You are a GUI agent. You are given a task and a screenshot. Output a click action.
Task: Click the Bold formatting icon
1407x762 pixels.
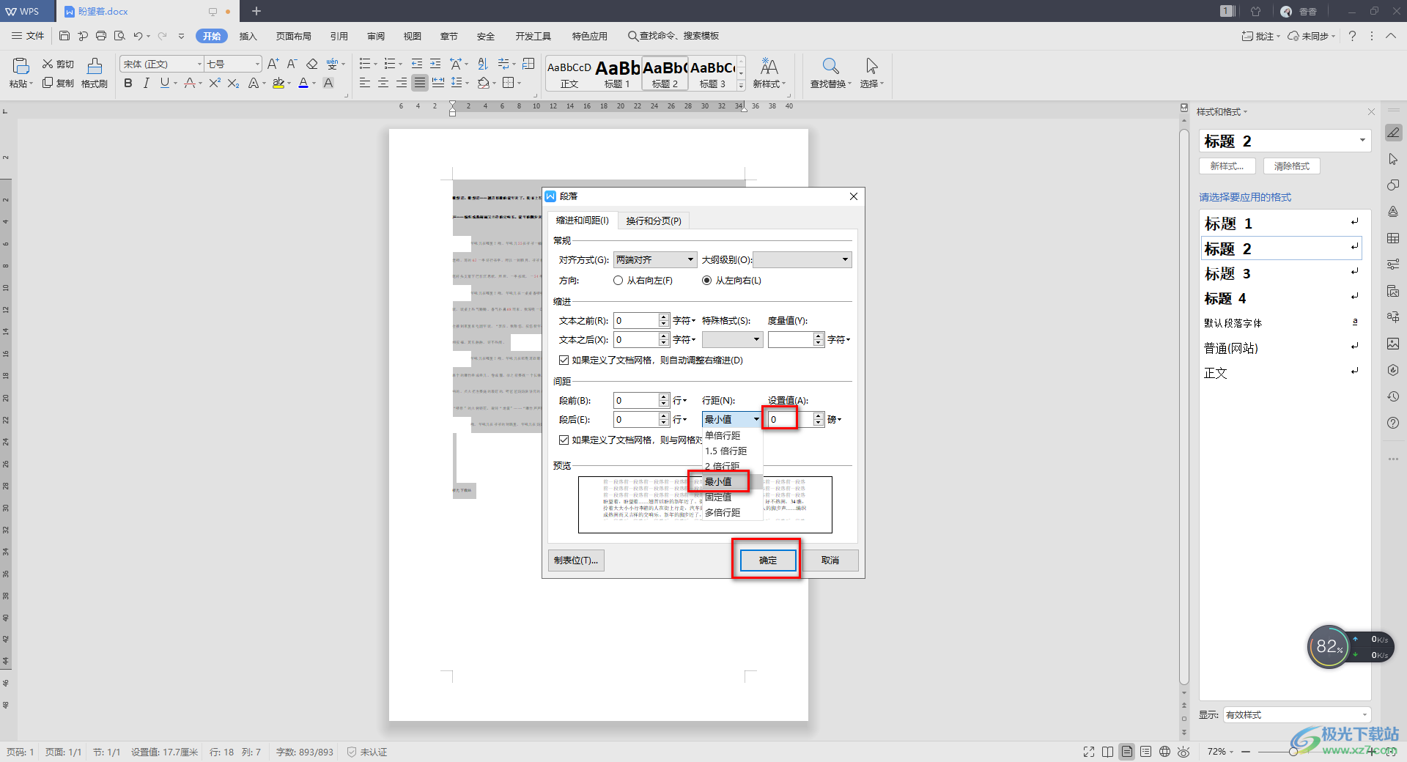128,84
